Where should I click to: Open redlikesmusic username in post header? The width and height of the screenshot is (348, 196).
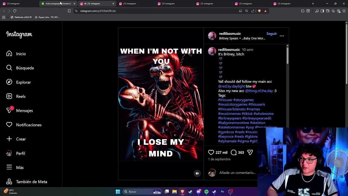tap(230, 33)
